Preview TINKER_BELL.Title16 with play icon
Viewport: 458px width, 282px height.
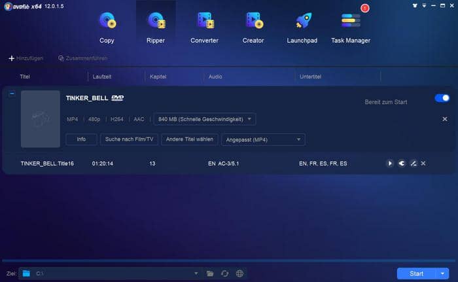point(390,163)
